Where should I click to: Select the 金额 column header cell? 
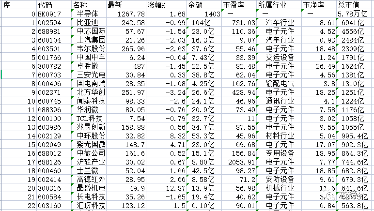click(x=204, y=5)
